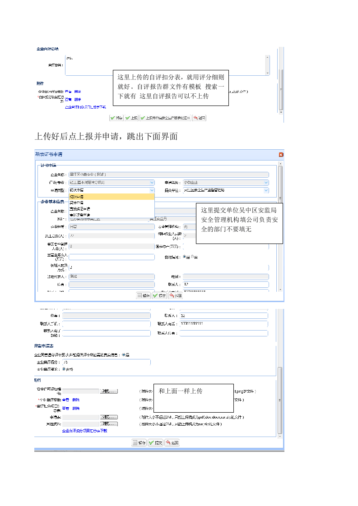This screenshot has height=506, width=358.
Task: Click 查看 for 自评扣分项目汇总表 above the 上报 button
Action: click(68, 99)
